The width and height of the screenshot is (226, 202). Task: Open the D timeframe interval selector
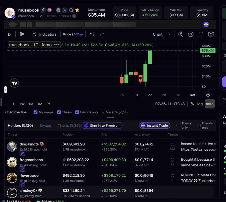(9, 34)
